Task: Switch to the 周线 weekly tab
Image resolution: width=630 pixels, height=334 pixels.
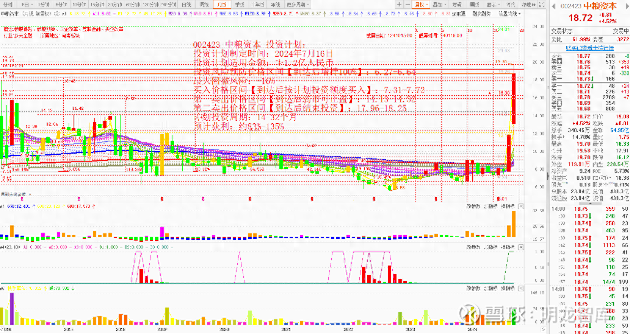Action: (204, 5)
